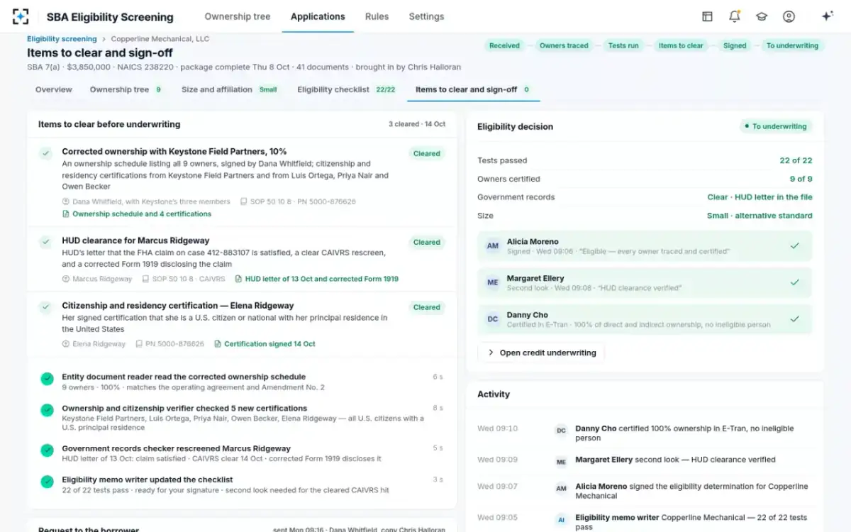The image size is (851, 532).
Task: Click the AM avatar beside Alicia Moreno's sign-off
Action: tap(493, 246)
